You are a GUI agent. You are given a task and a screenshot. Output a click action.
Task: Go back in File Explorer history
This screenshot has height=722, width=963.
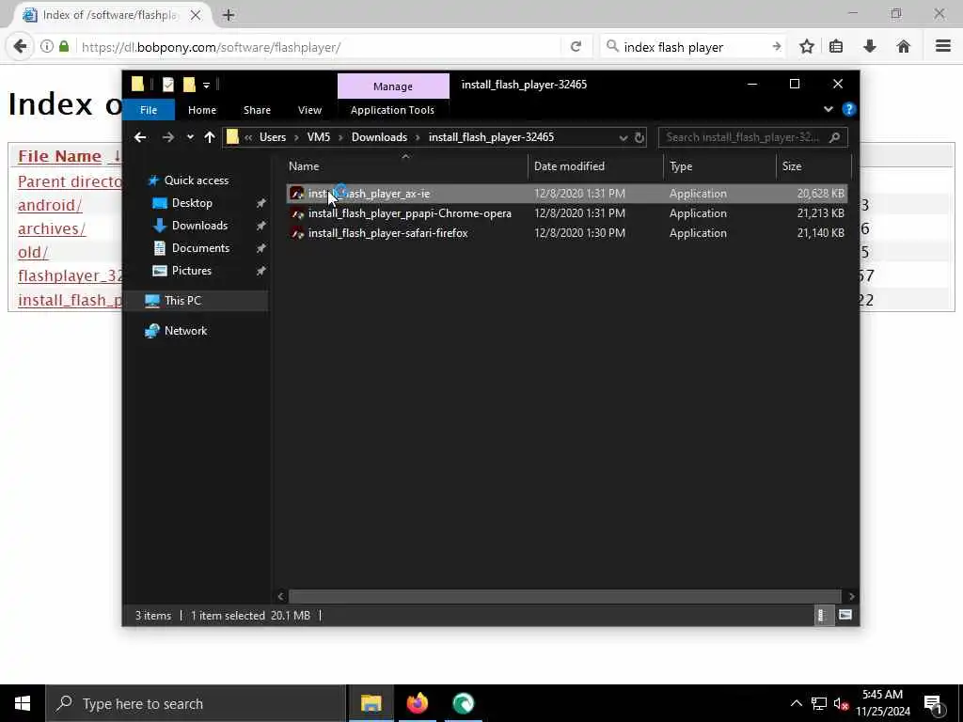coord(140,137)
